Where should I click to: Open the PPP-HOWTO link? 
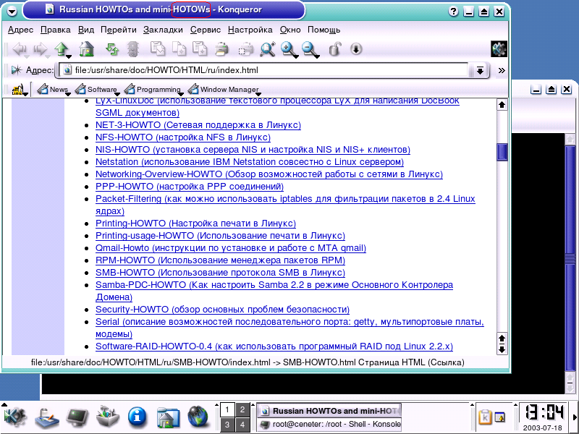pyautogui.click(x=190, y=187)
